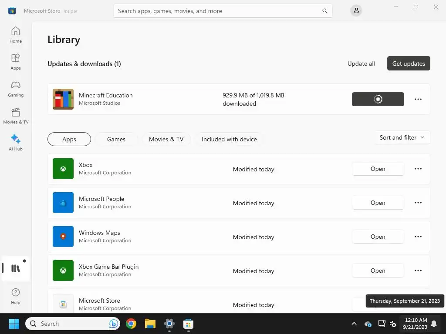Click the Minecraft Education title text

click(x=105, y=95)
